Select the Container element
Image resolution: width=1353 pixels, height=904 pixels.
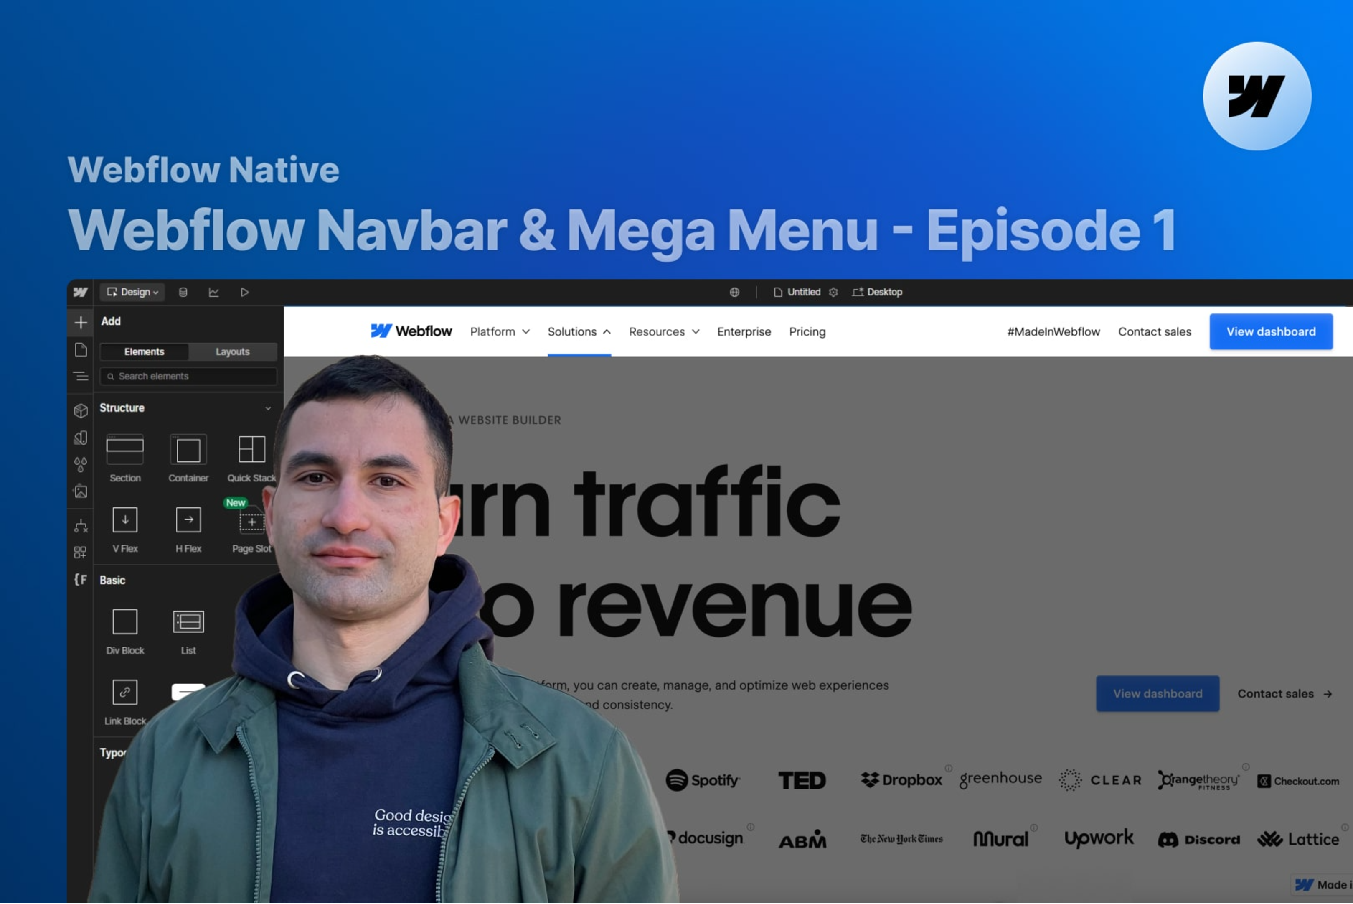(x=188, y=458)
